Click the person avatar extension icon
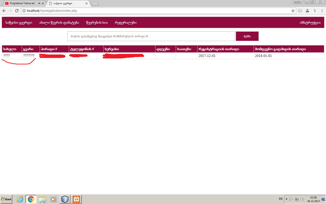This screenshot has height=204, width=326. (308, 11)
